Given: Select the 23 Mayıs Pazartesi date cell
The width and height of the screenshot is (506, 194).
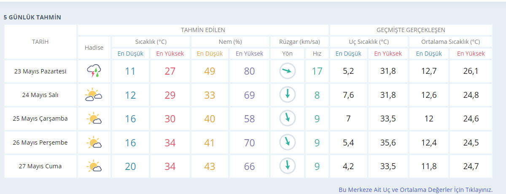Looking at the screenshot, I should click(40, 71).
